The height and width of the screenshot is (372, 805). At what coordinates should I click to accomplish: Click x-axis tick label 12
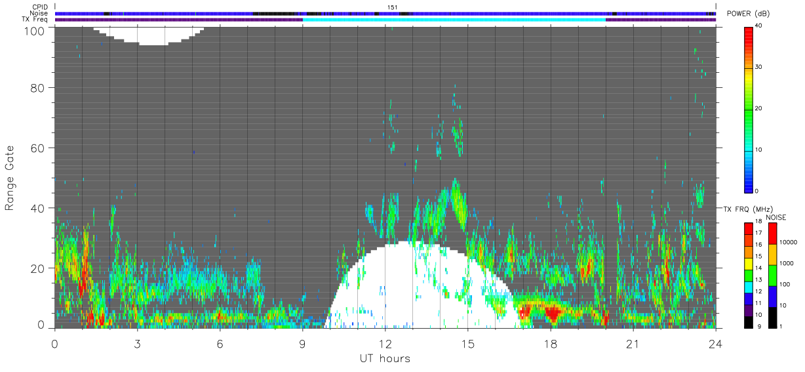(x=385, y=344)
